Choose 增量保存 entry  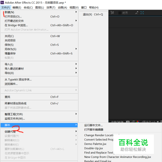coord(39,53)
